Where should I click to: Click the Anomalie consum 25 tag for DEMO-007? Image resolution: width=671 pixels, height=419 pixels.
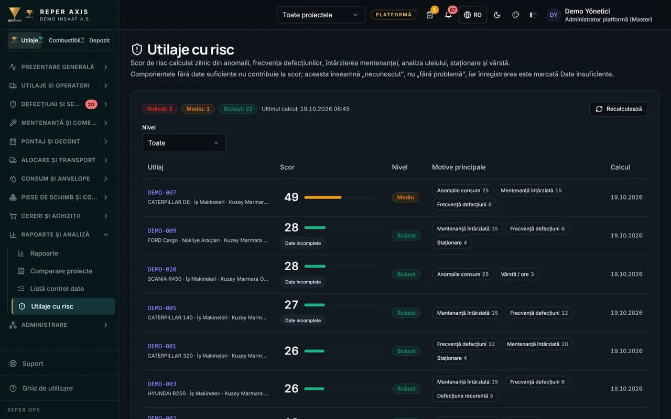(x=463, y=191)
